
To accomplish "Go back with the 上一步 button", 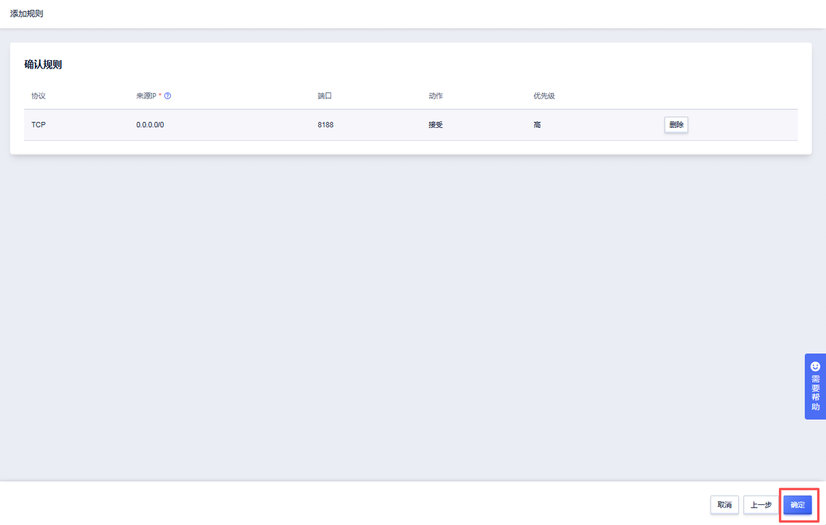I will [761, 505].
